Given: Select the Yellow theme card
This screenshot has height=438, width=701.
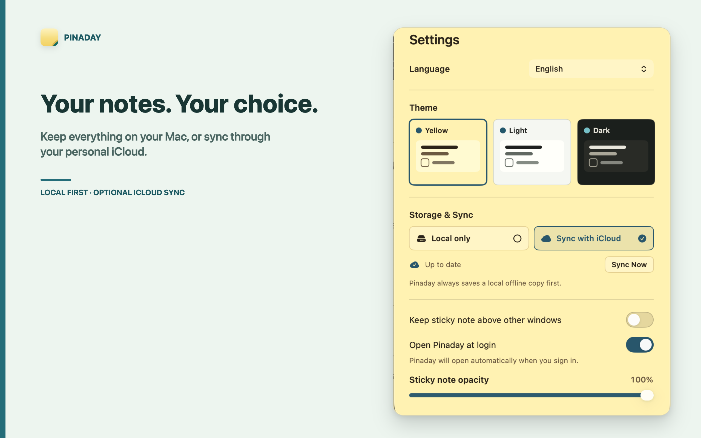Looking at the screenshot, I should pyautogui.click(x=448, y=152).
